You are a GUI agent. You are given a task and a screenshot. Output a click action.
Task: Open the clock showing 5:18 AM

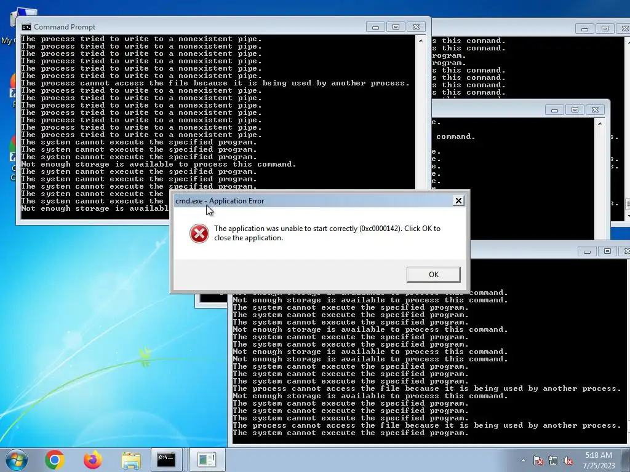point(599,455)
